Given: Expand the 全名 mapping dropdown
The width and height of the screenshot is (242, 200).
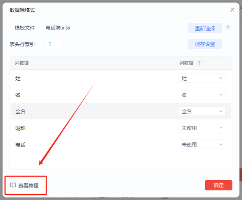Looking at the screenshot, I should (202, 111).
